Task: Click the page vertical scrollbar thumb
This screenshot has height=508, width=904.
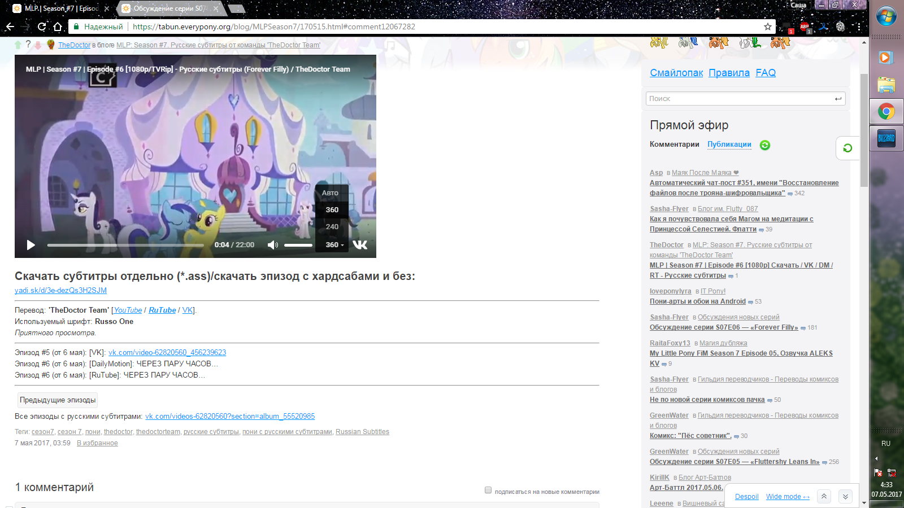Action: coord(864,130)
